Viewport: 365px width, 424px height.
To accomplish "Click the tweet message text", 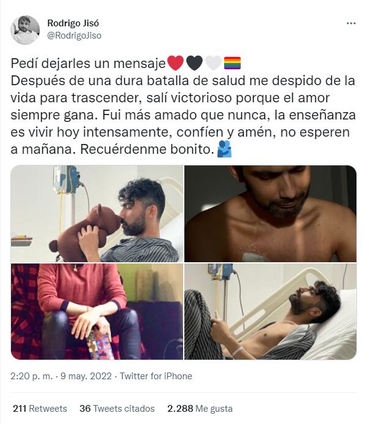I will [183, 106].
